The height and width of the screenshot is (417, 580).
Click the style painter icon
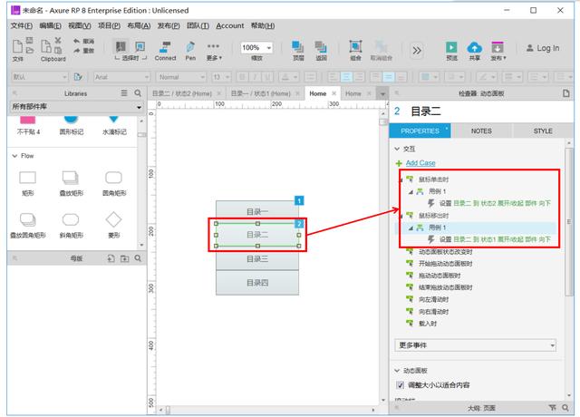pos(78,77)
